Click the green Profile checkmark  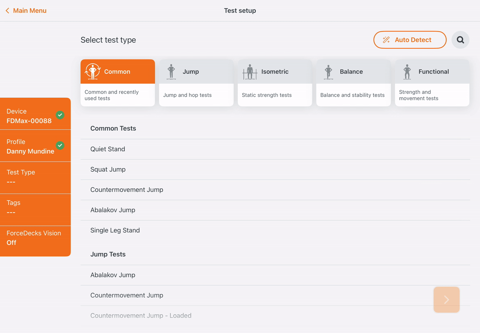[60, 145]
